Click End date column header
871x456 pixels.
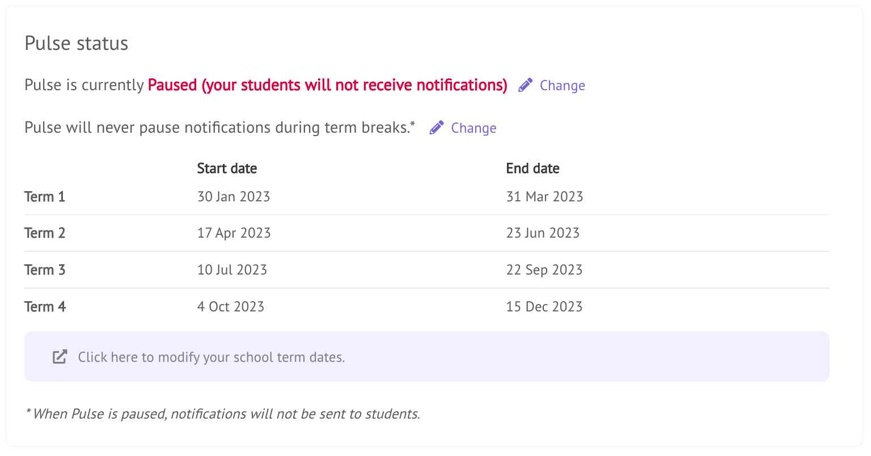tap(532, 168)
